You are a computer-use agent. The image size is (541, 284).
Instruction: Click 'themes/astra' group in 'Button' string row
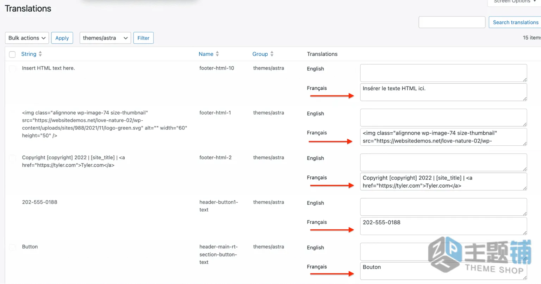[x=268, y=247]
